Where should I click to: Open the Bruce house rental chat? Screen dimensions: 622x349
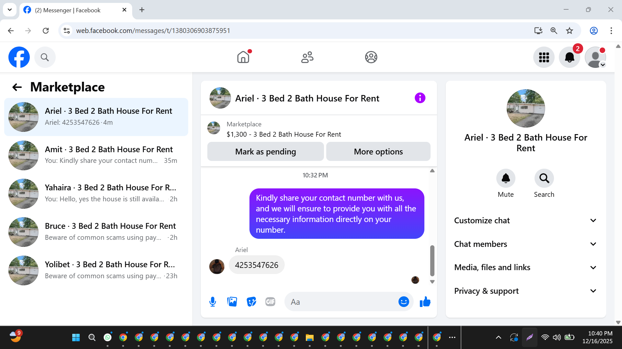(96, 232)
